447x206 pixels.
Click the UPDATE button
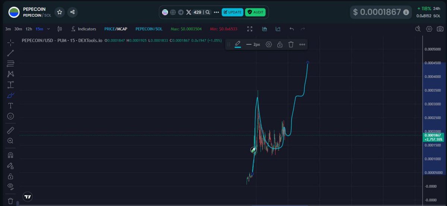(232, 12)
